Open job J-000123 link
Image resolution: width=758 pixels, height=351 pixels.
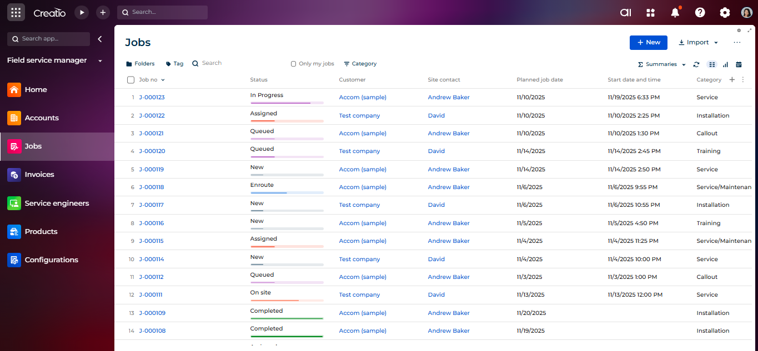tap(152, 98)
